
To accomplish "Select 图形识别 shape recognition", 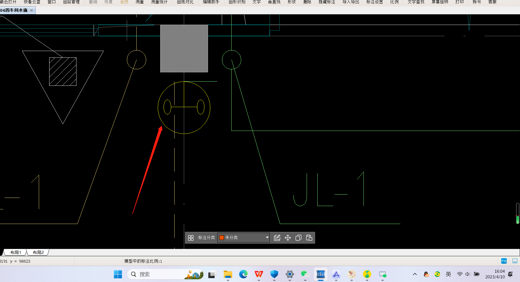I will coord(237,2).
